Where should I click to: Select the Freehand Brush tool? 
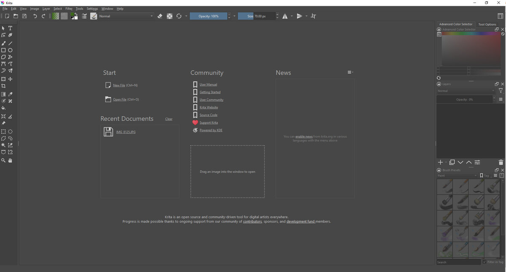tap(3, 43)
